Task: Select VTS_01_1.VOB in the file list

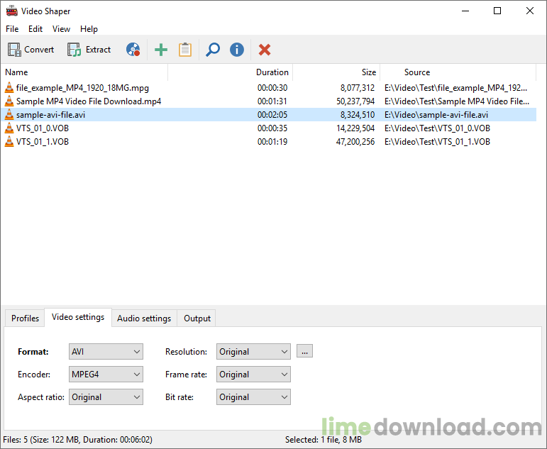Action: (x=43, y=142)
